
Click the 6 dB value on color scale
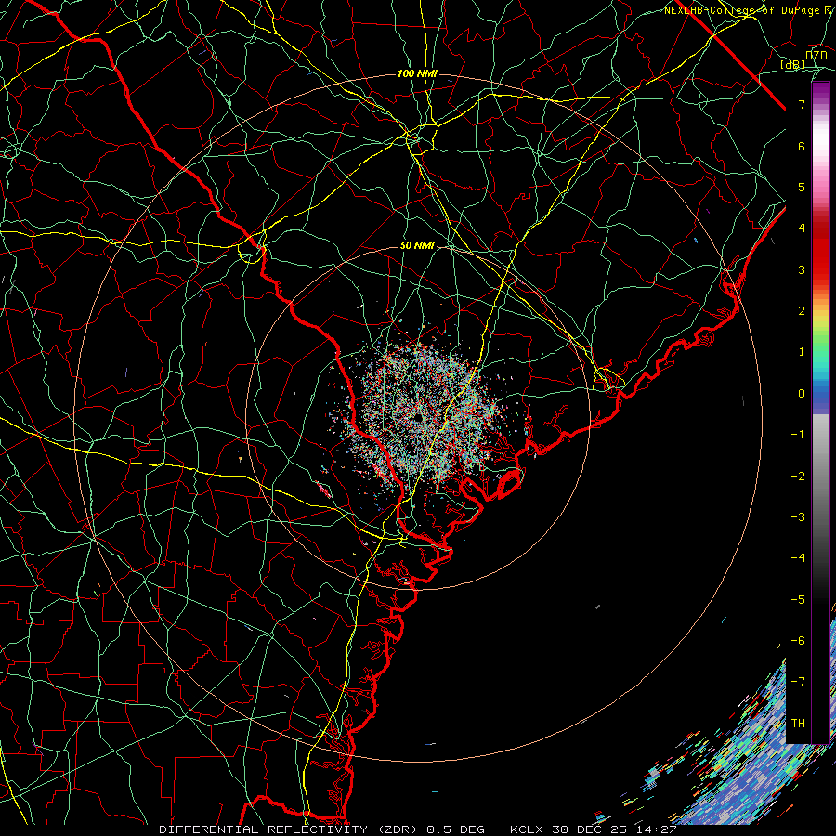click(802, 146)
